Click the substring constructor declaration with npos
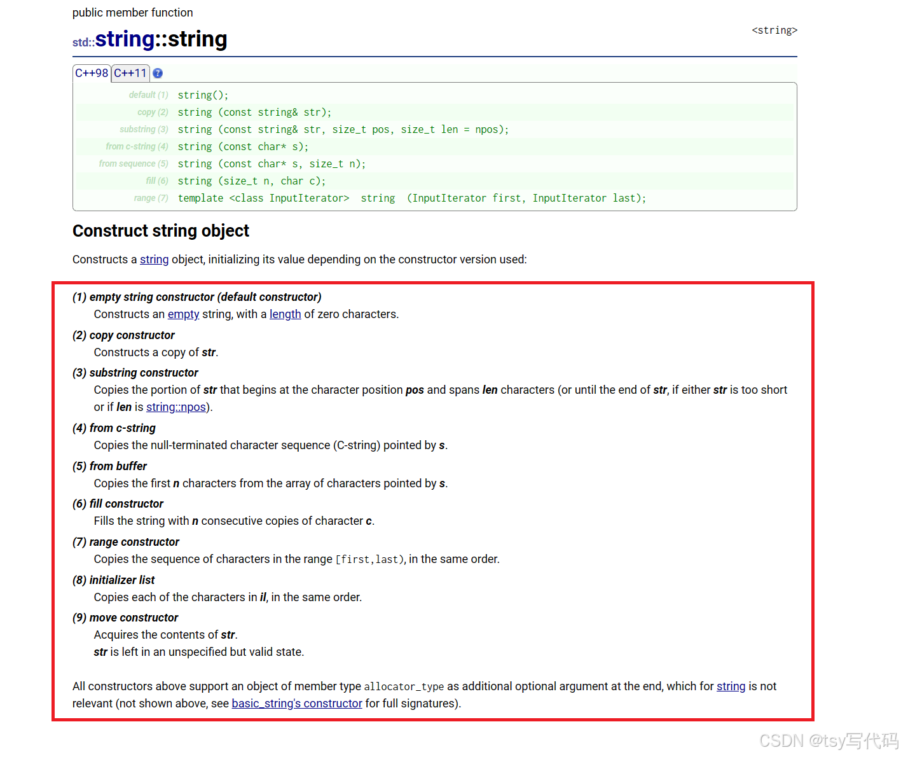 [x=343, y=129]
